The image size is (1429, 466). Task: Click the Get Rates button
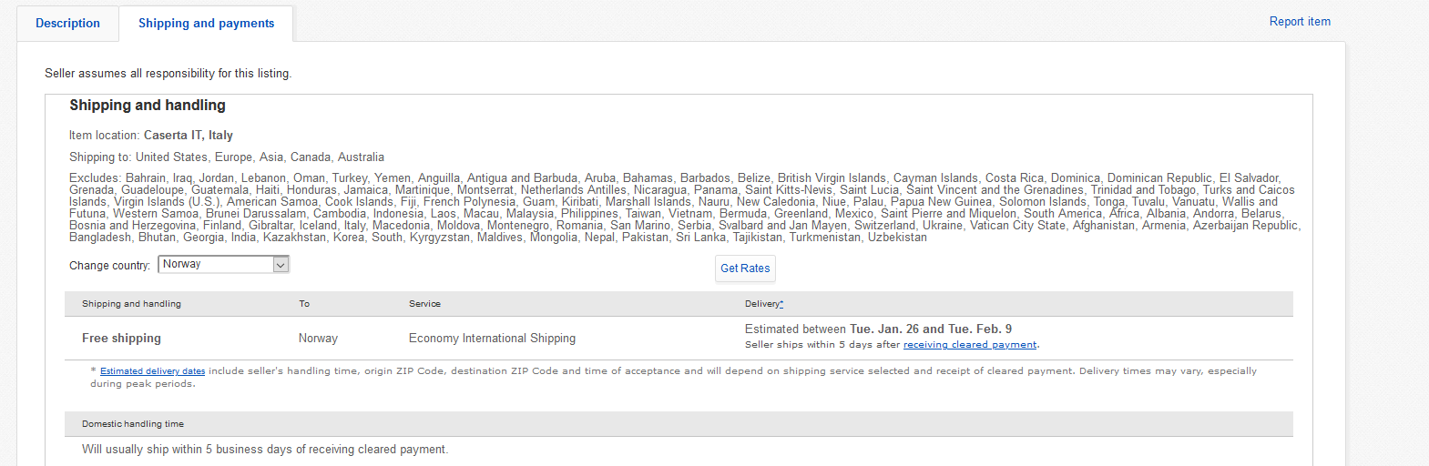pos(745,268)
